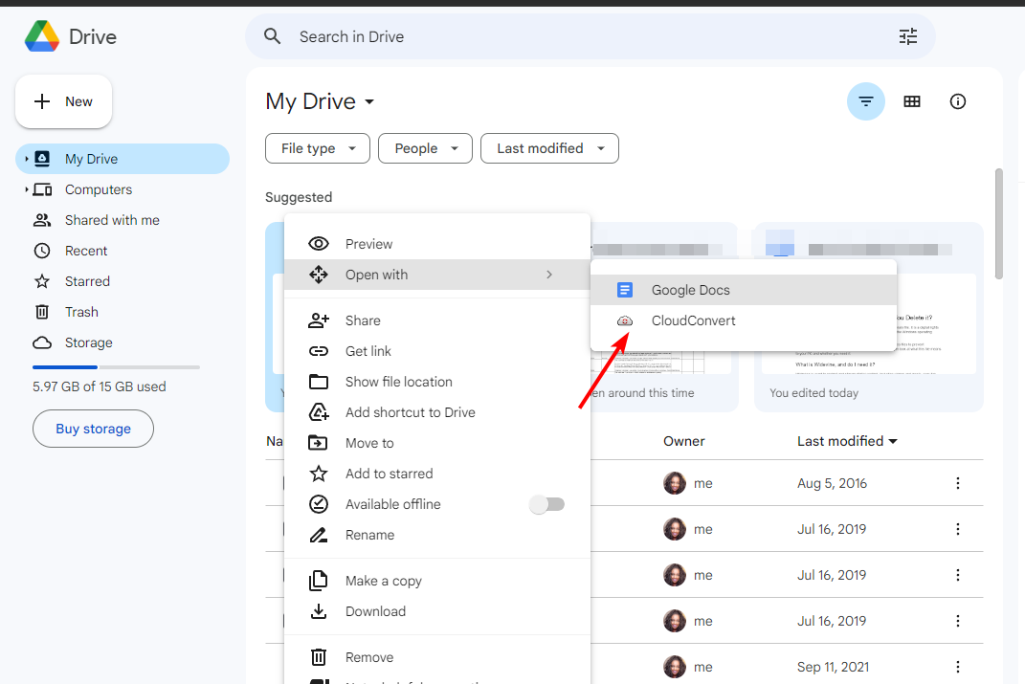
Task: Click the Search in Drive field
Action: pos(590,36)
